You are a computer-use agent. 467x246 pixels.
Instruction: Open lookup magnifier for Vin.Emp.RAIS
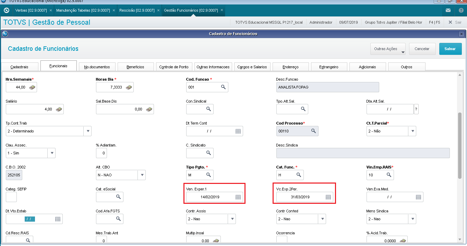click(x=389, y=175)
